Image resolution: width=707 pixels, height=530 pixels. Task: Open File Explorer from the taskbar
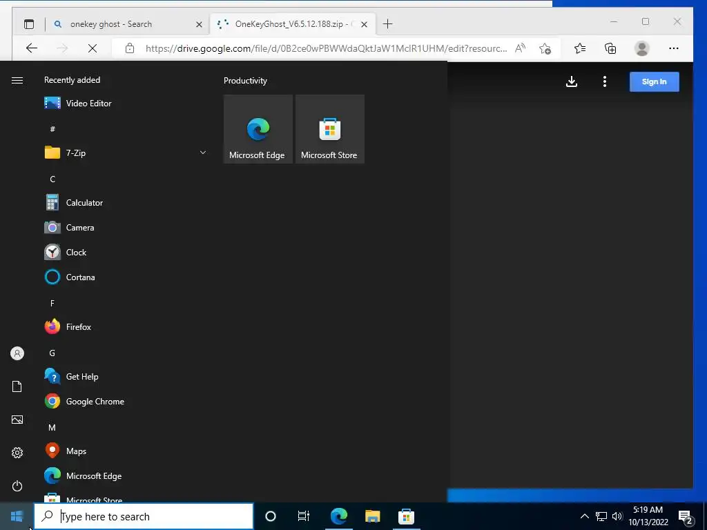[372, 516]
